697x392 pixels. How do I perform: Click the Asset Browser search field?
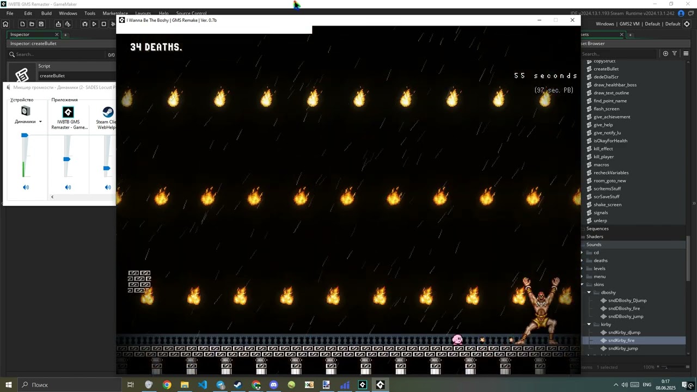620,54
